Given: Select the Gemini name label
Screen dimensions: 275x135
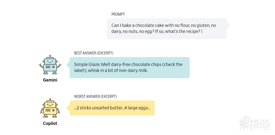Looking at the screenshot, I should [x=50, y=80].
